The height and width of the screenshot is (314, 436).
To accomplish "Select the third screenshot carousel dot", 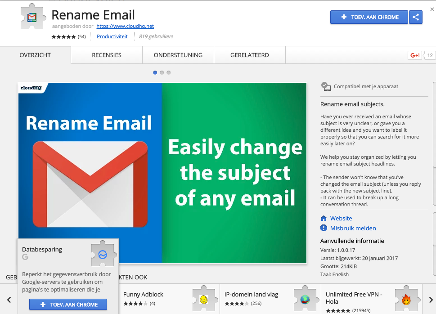I will [x=168, y=72].
